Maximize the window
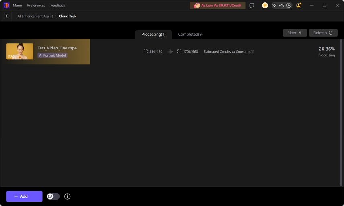This screenshot has width=344, height=206. (x=324, y=6)
